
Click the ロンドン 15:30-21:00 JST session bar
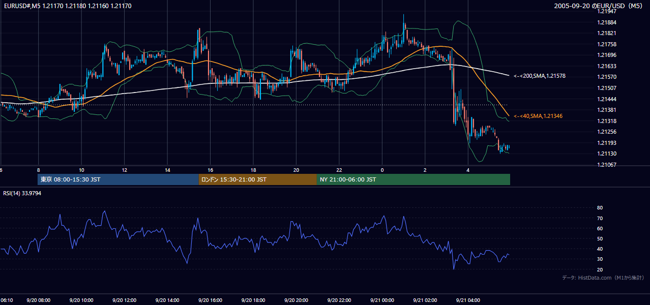(x=257, y=179)
